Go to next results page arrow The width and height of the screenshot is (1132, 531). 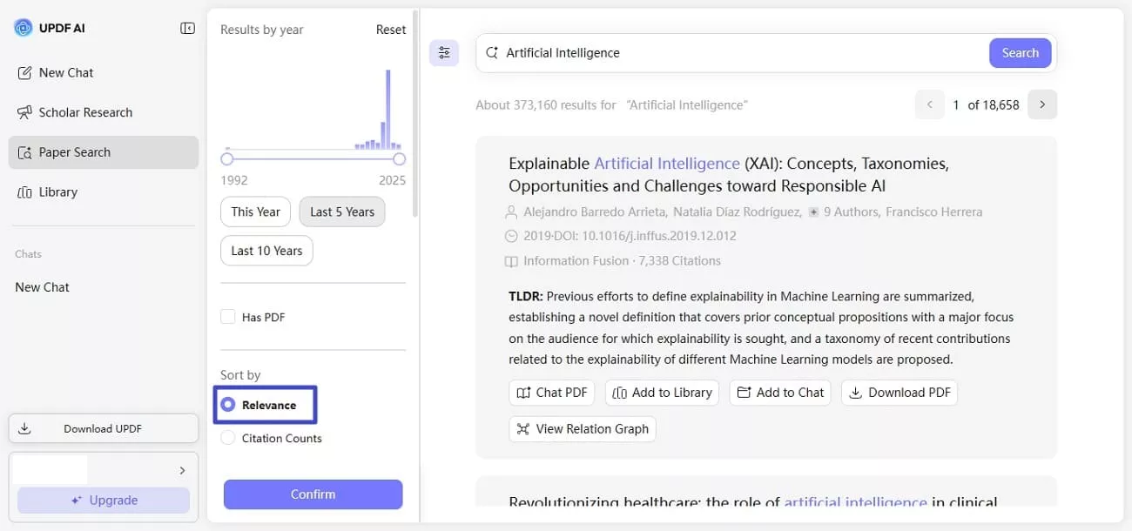pos(1041,104)
